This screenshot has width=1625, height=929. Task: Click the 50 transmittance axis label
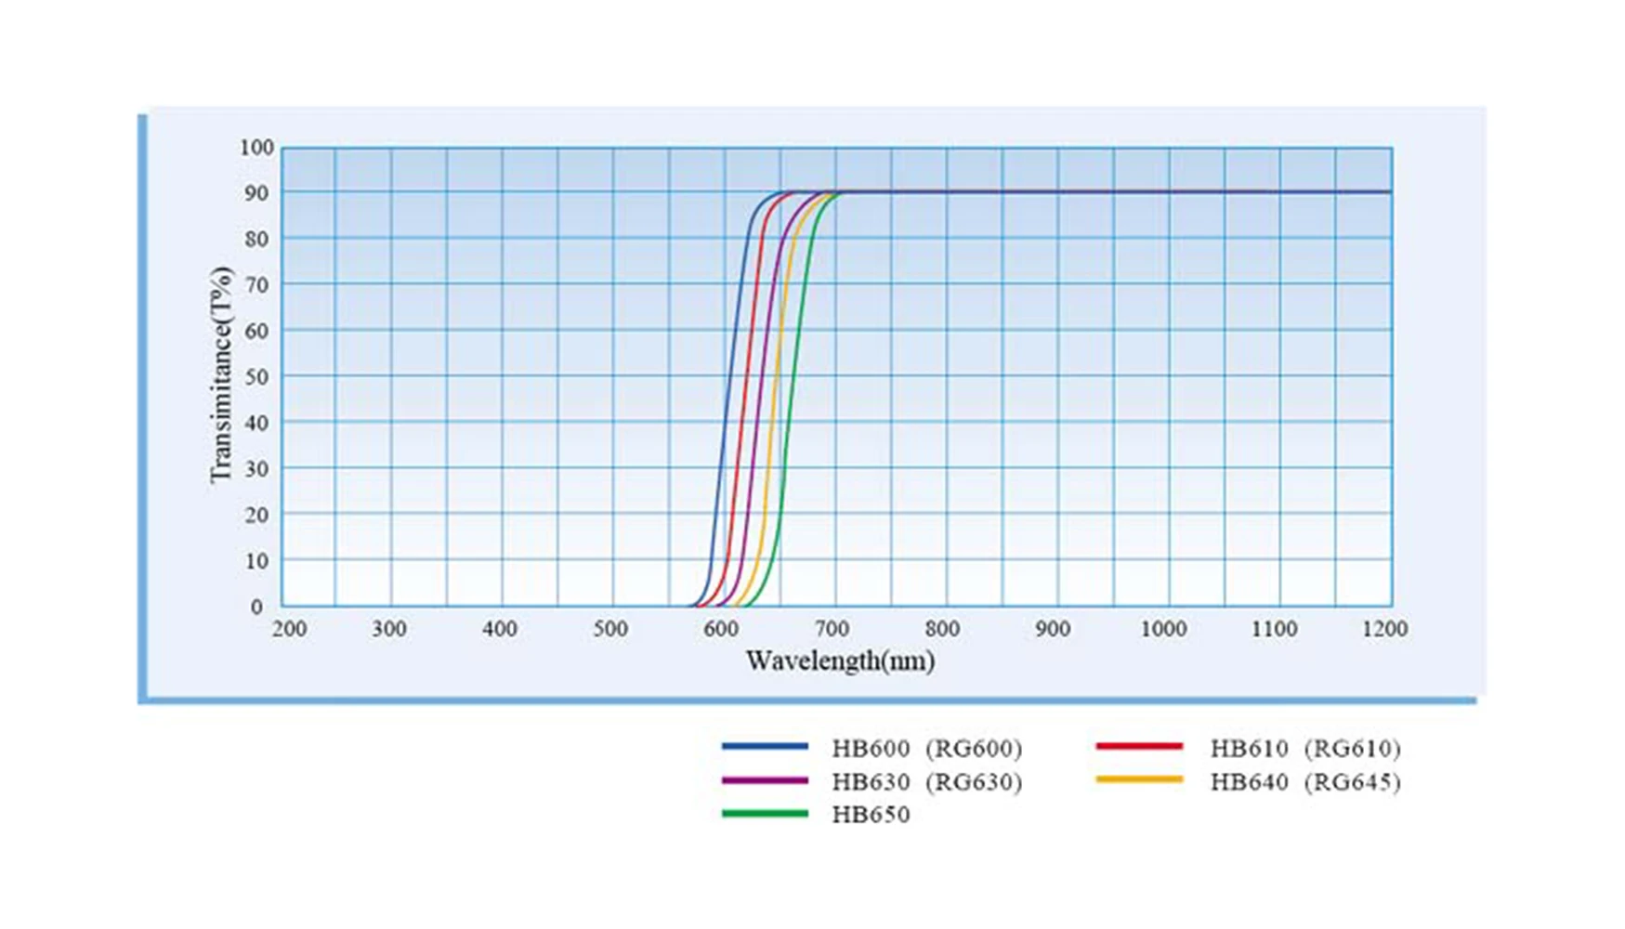click(257, 377)
